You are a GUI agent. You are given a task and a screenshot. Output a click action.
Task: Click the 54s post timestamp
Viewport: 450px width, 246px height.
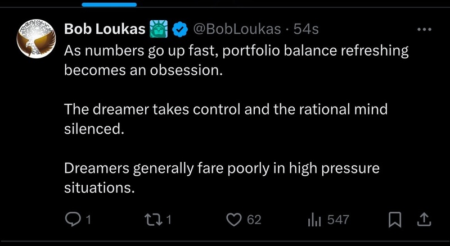coord(307,28)
